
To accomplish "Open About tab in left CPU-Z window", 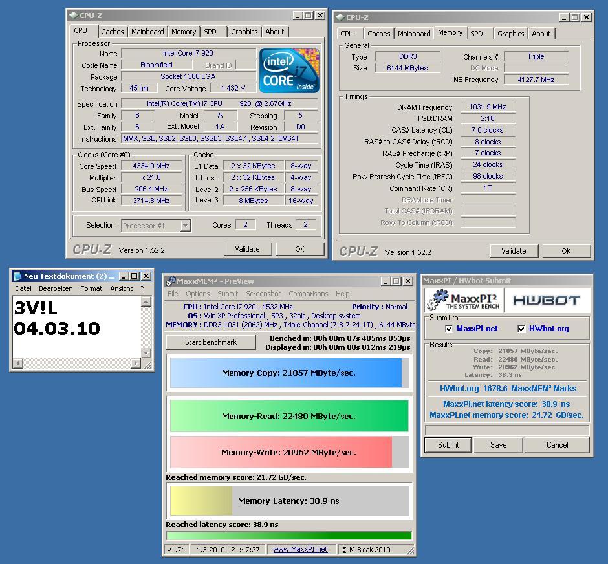I will pyautogui.click(x=274, y=32).
